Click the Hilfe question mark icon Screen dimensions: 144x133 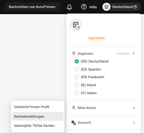tap(84, 7)
